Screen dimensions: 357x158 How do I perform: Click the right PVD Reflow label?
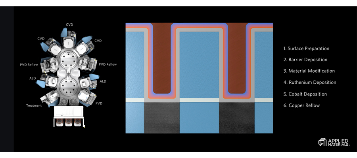(107, 64)
